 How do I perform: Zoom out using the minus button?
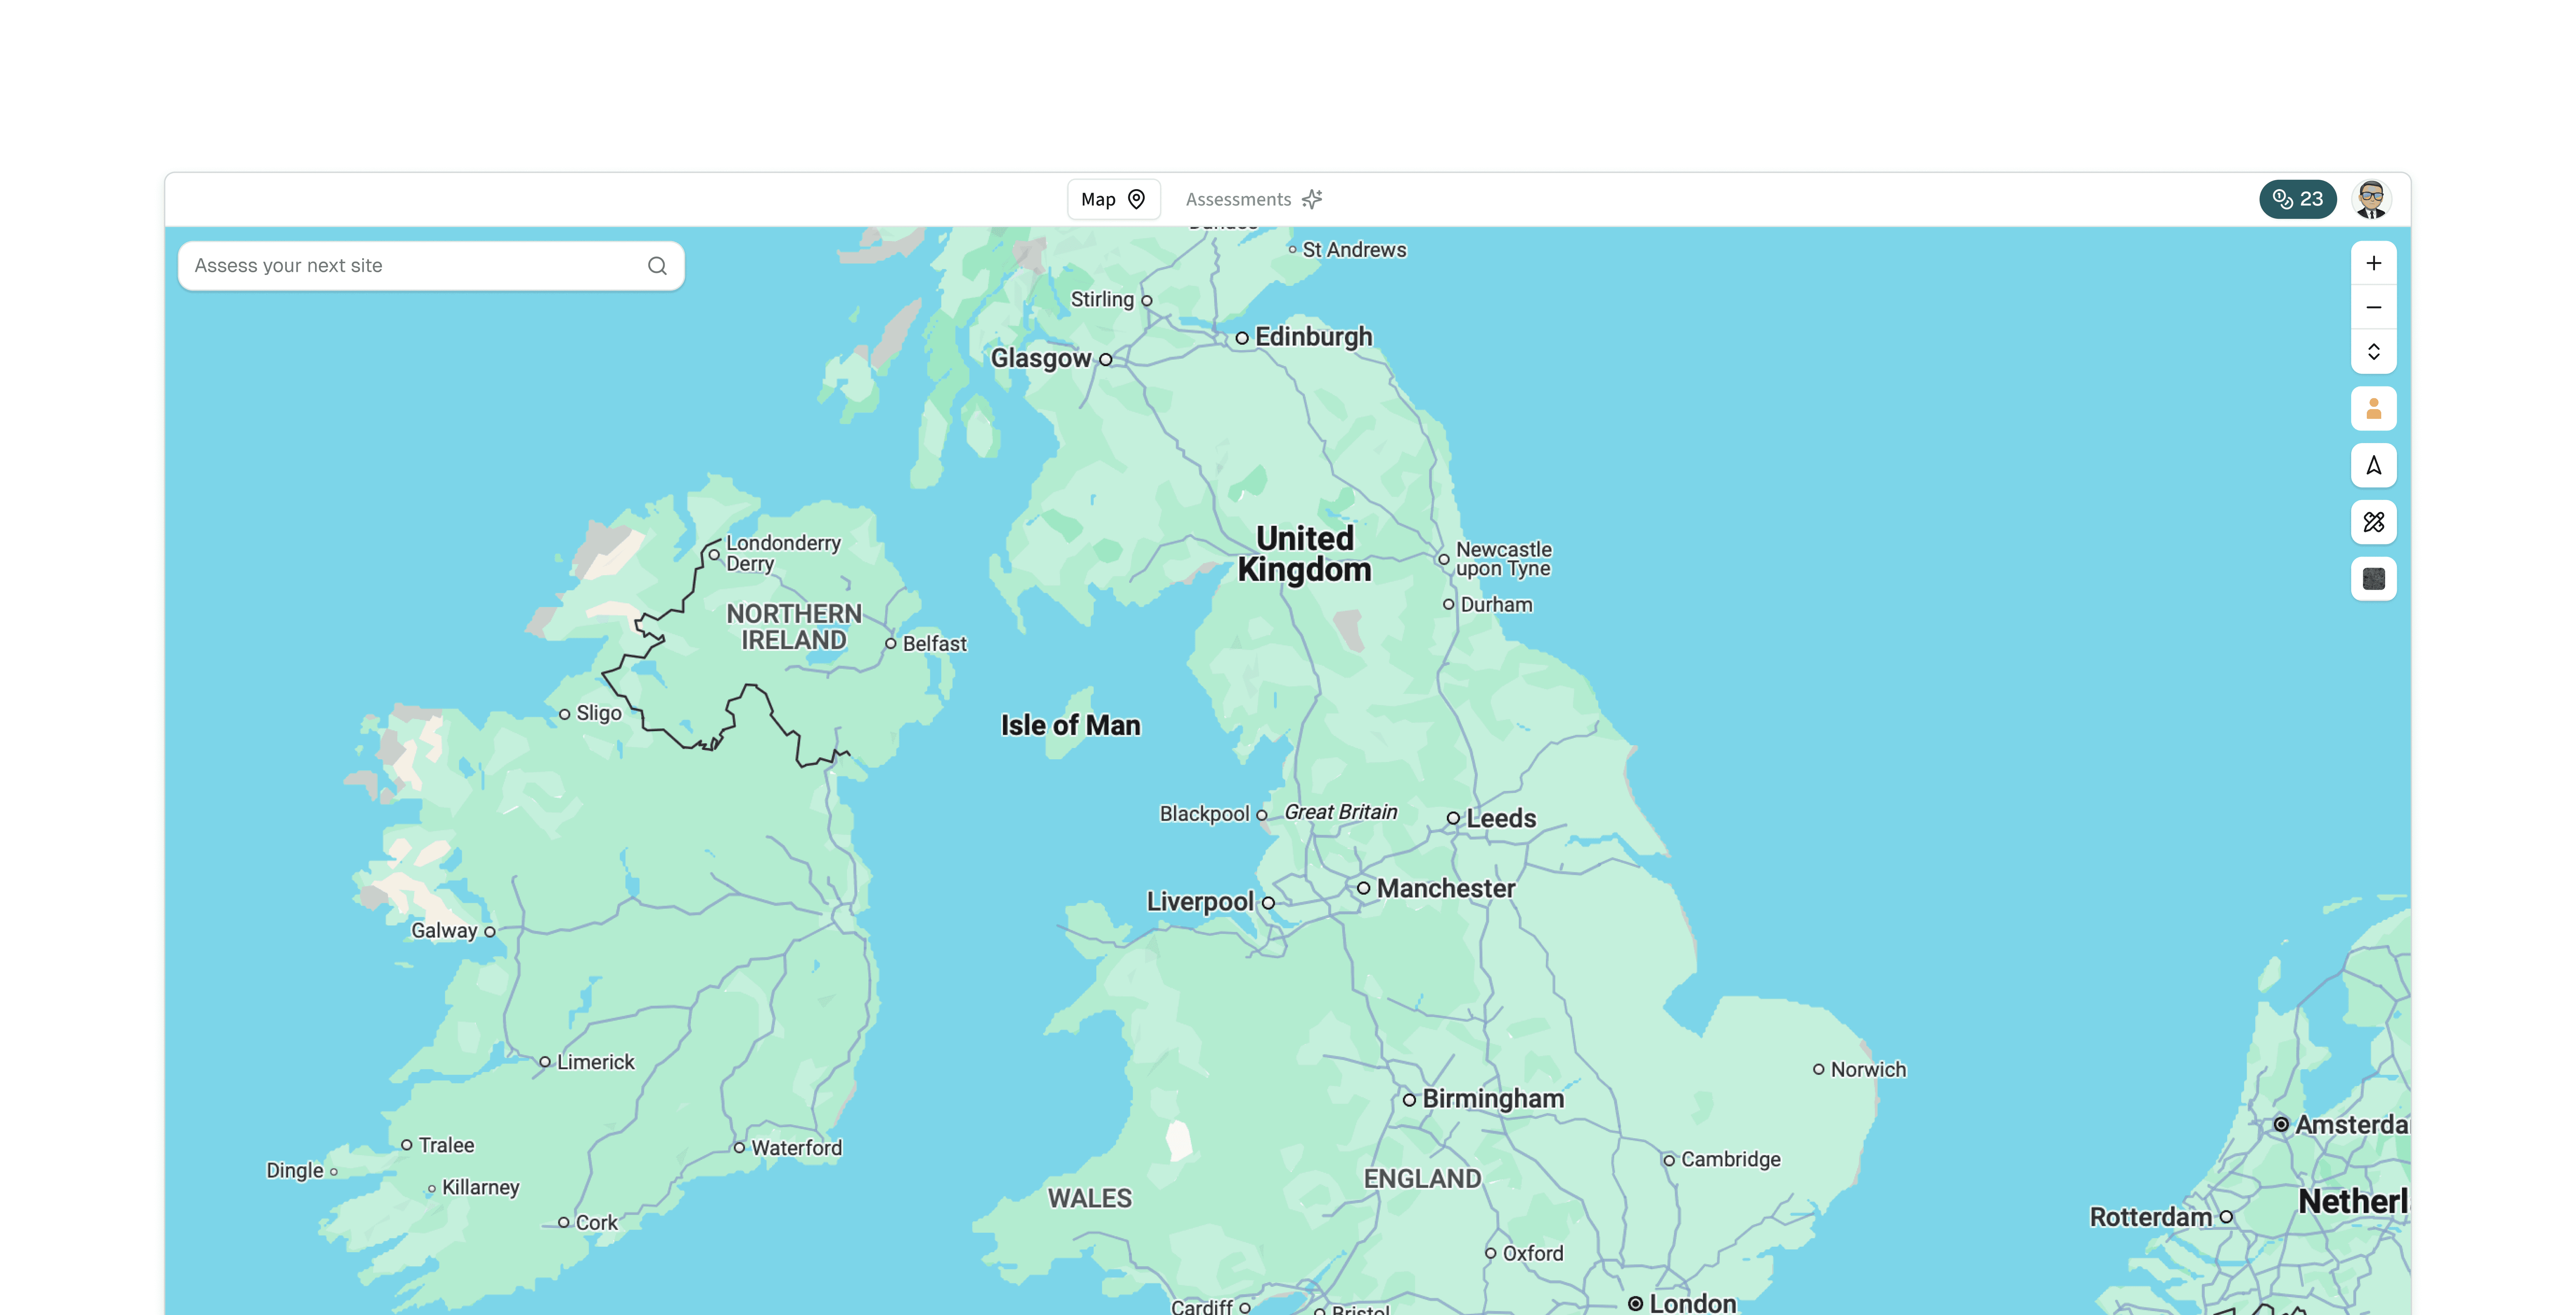coord(2373,307)
